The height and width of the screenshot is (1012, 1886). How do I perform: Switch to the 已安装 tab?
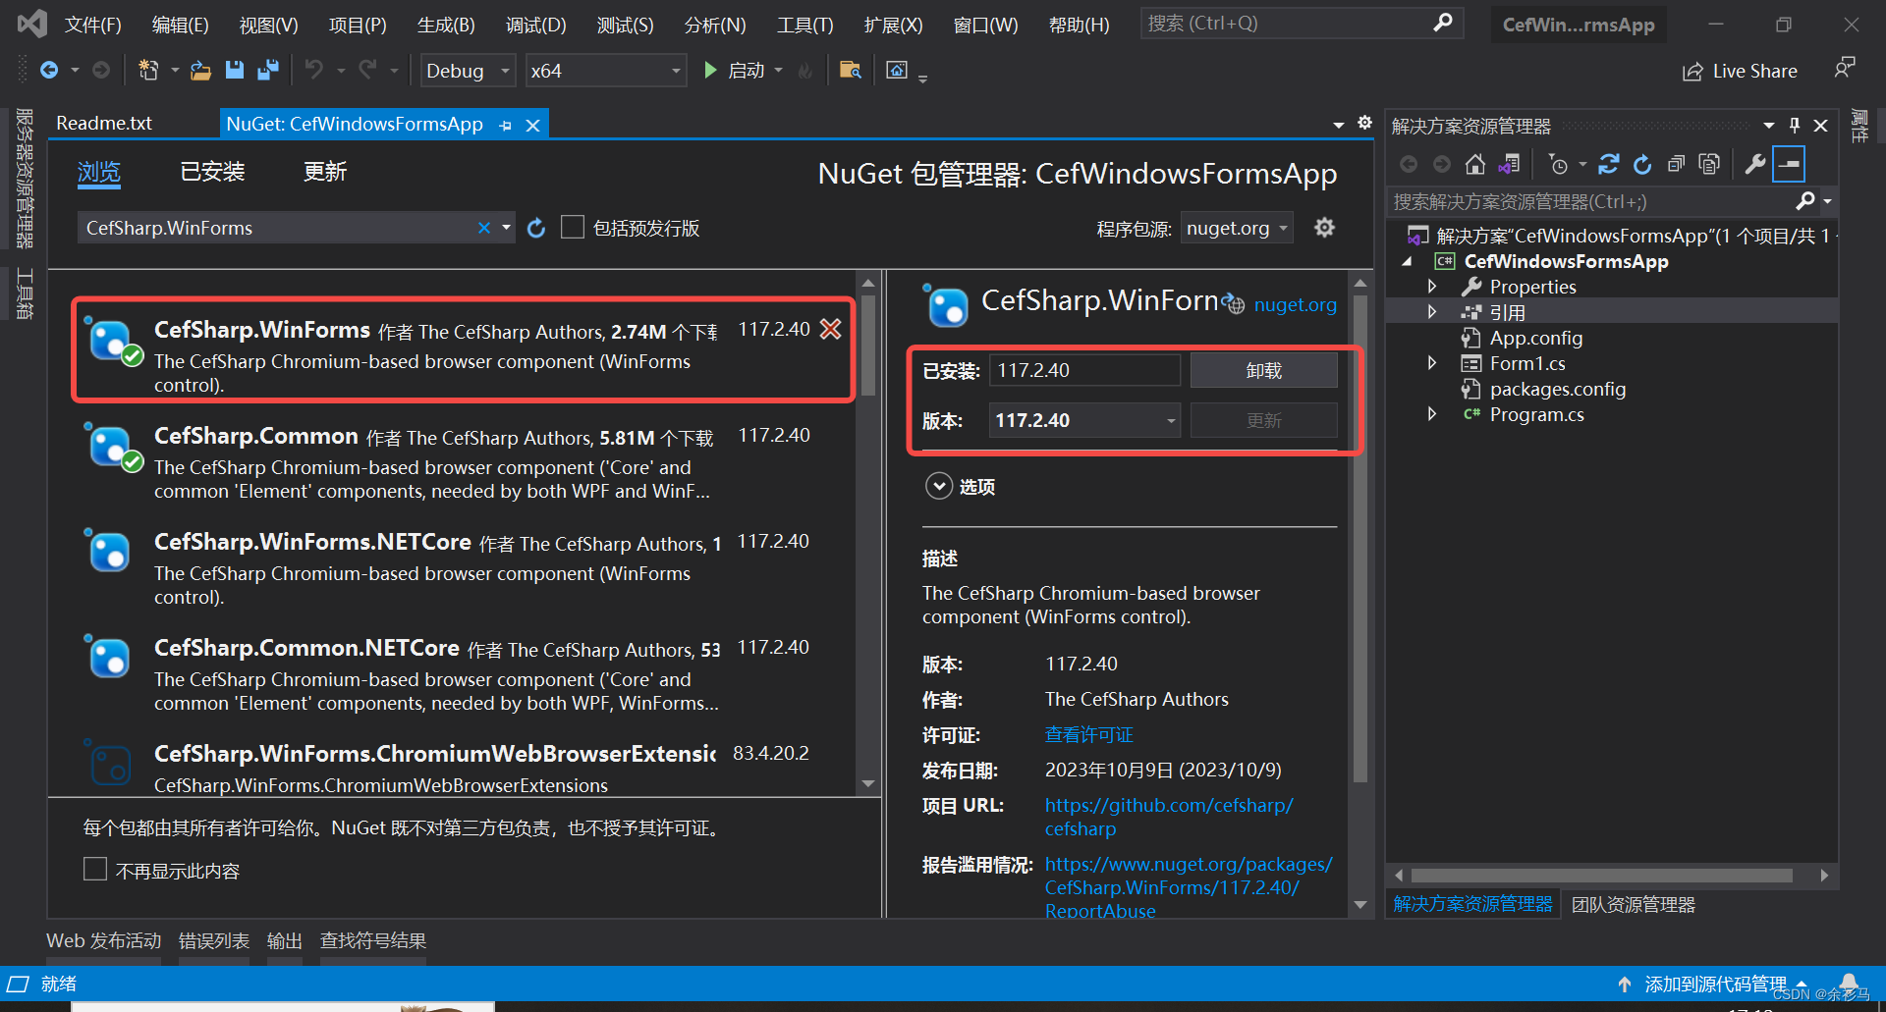pyautogui.click(x=211, y=172)
